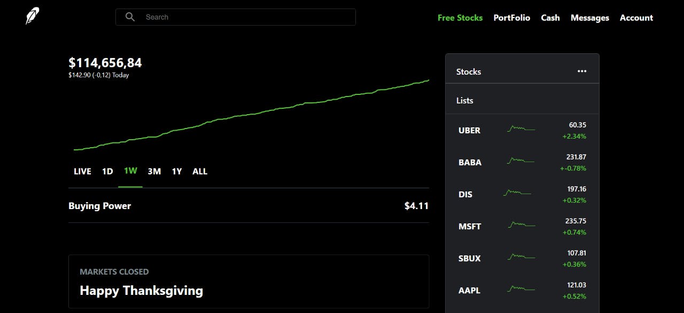Select the 3M chart range
The image size is (684, 313).
(154, 171)
